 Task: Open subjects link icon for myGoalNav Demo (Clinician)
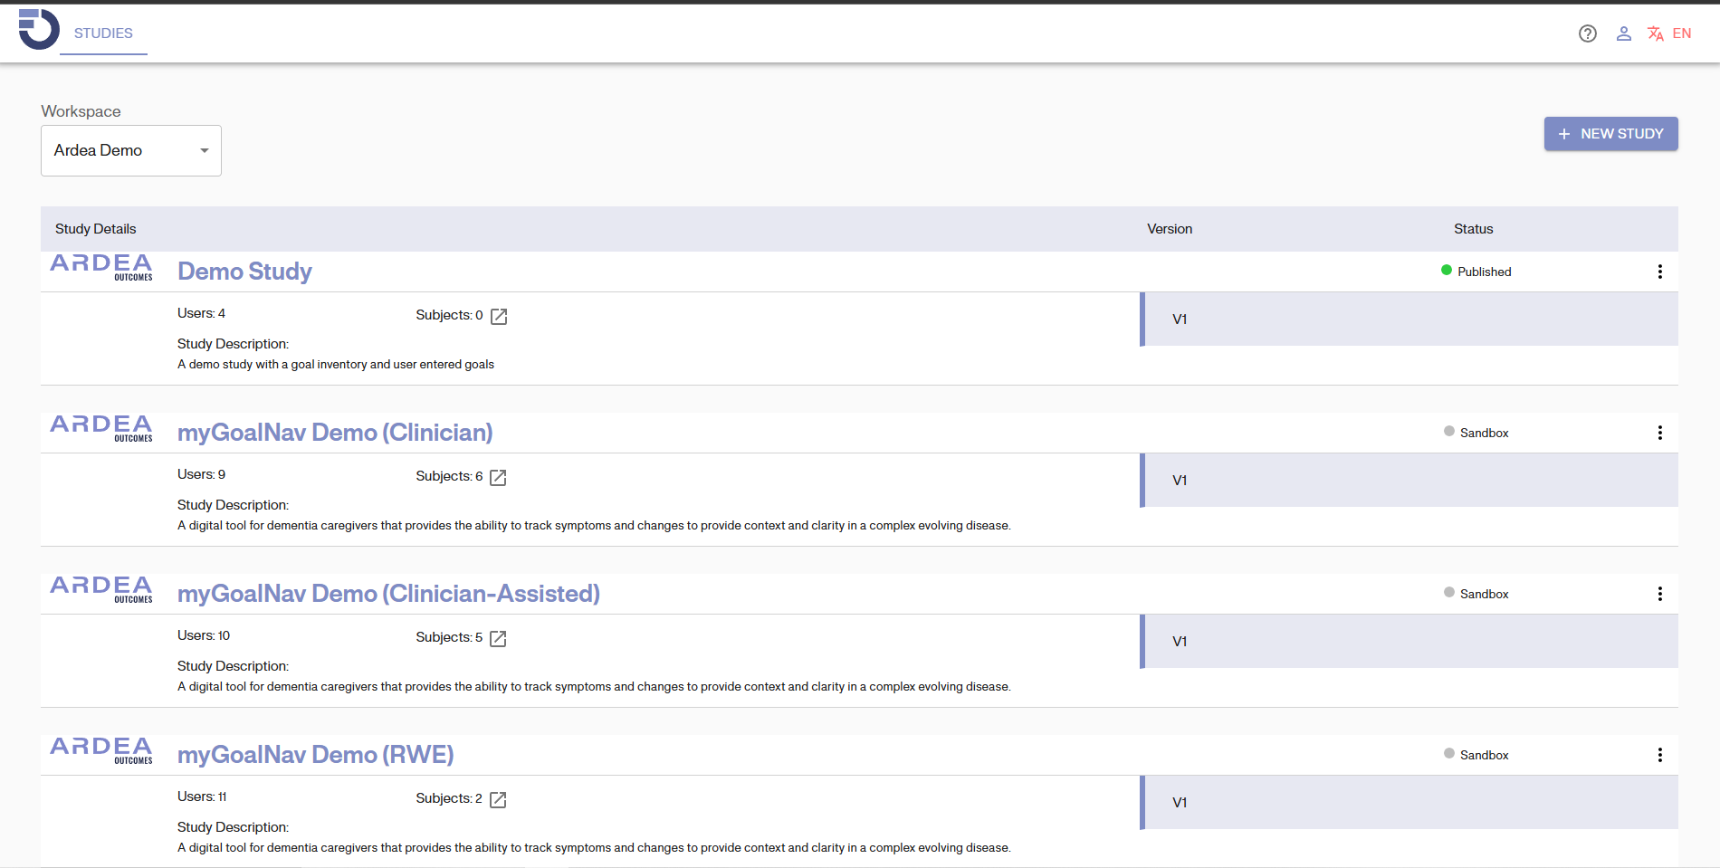[498, 477]
